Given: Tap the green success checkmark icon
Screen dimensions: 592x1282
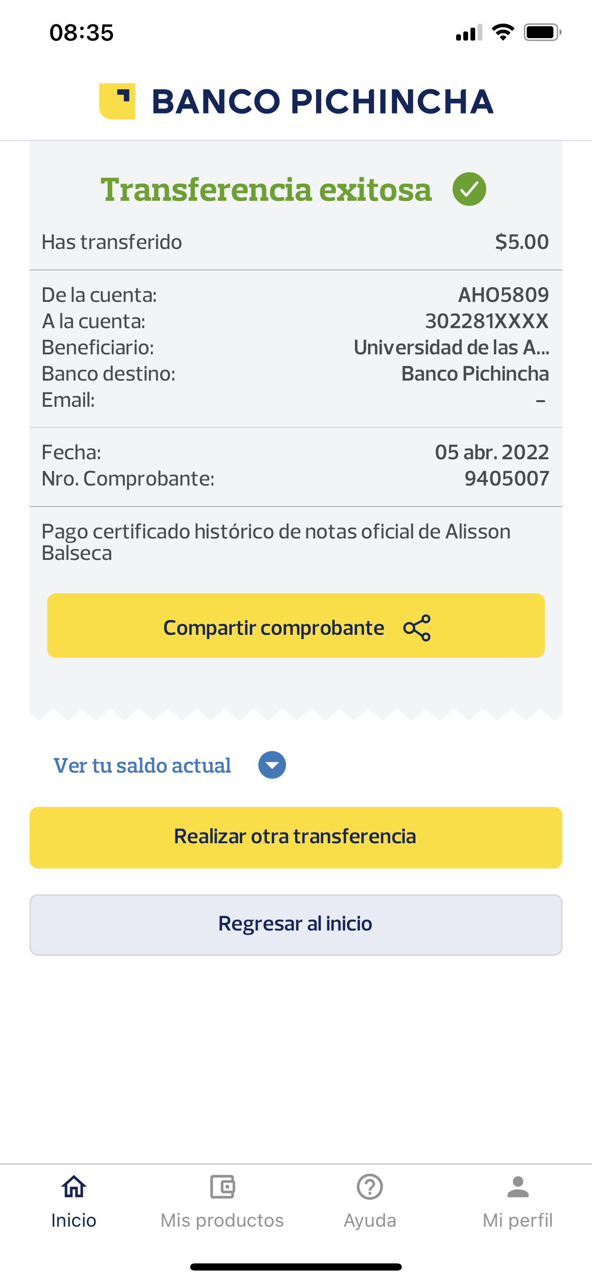Looking at the screenshot, I should click(469, 189).
